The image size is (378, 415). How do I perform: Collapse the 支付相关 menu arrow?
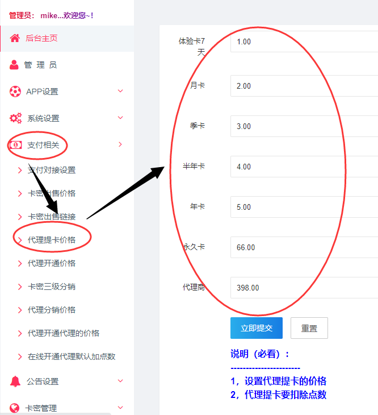[x=120, y=144]
